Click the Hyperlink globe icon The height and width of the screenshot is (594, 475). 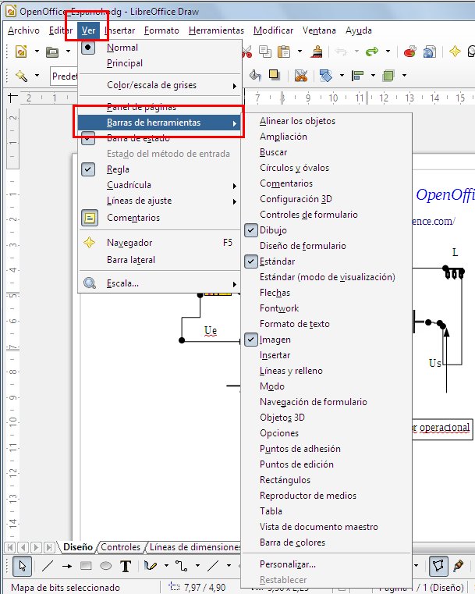(x=429, y=52)
